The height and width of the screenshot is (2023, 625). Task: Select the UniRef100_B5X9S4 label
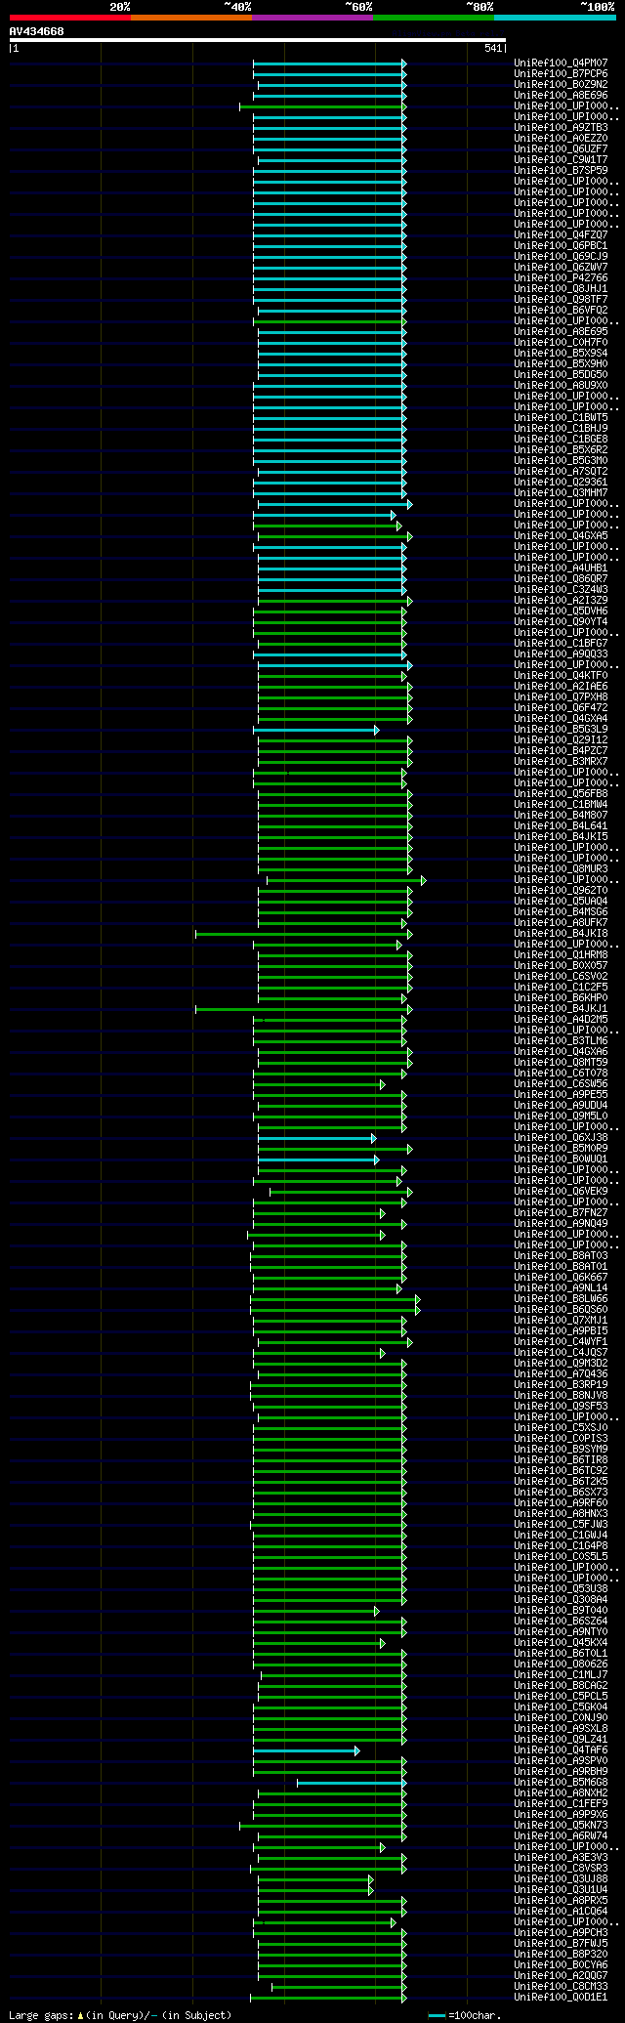coord(561,353)
